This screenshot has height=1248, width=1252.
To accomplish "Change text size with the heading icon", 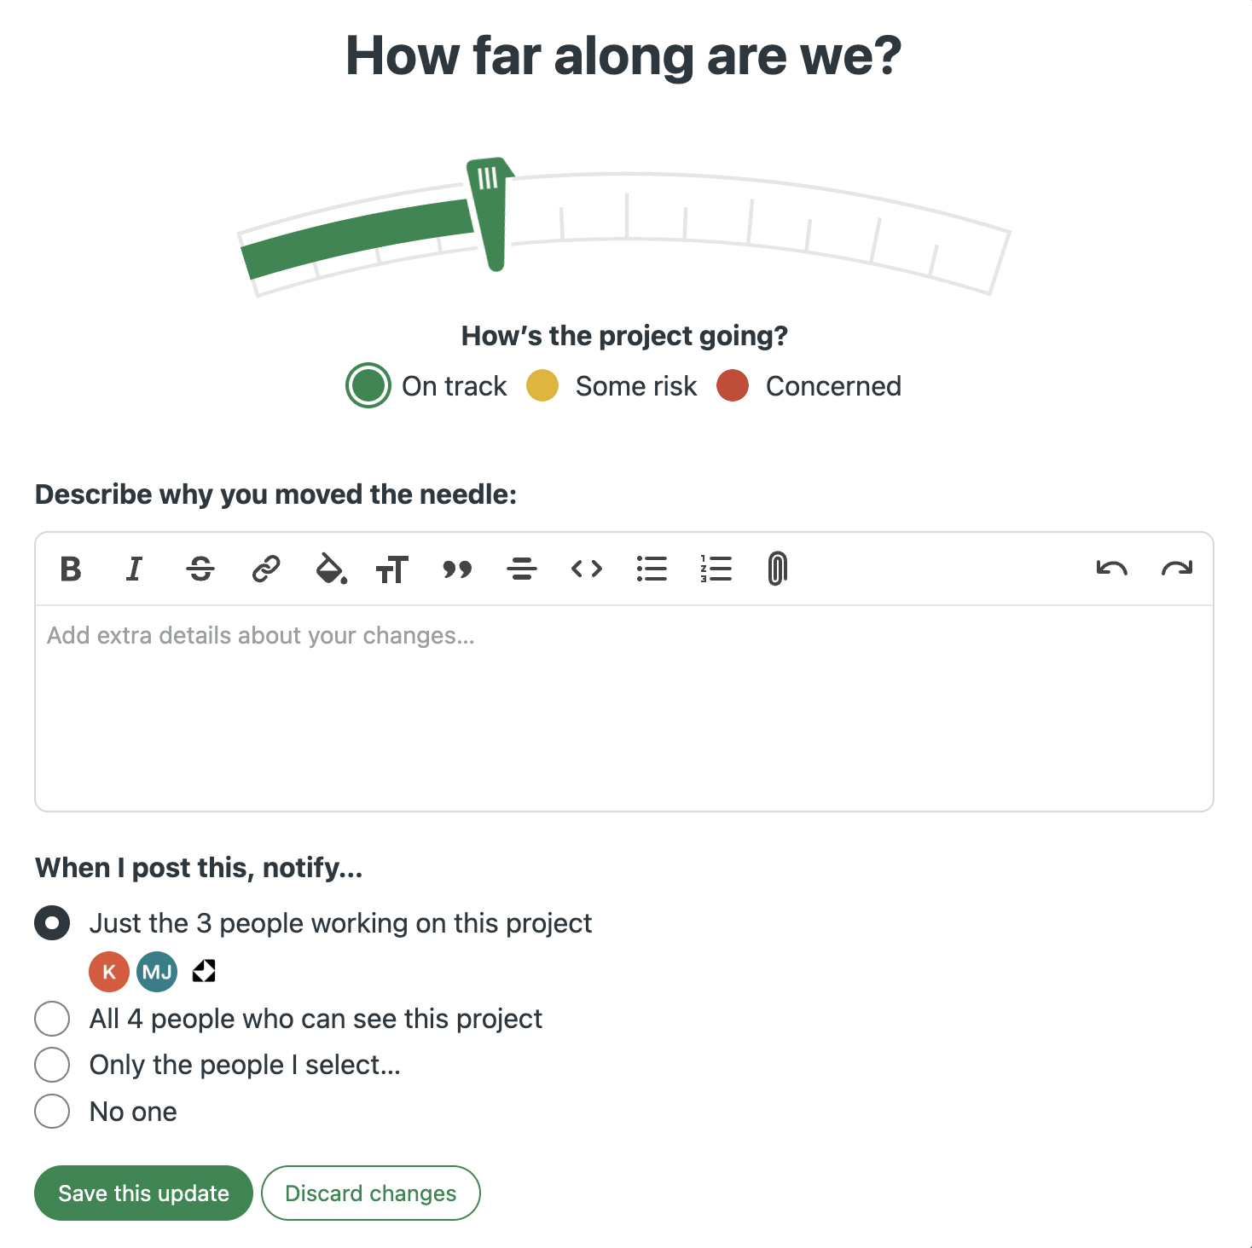I will coord(392,569).
